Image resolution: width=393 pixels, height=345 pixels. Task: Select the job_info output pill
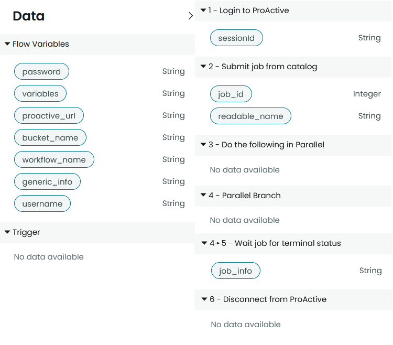click(236, 271)
